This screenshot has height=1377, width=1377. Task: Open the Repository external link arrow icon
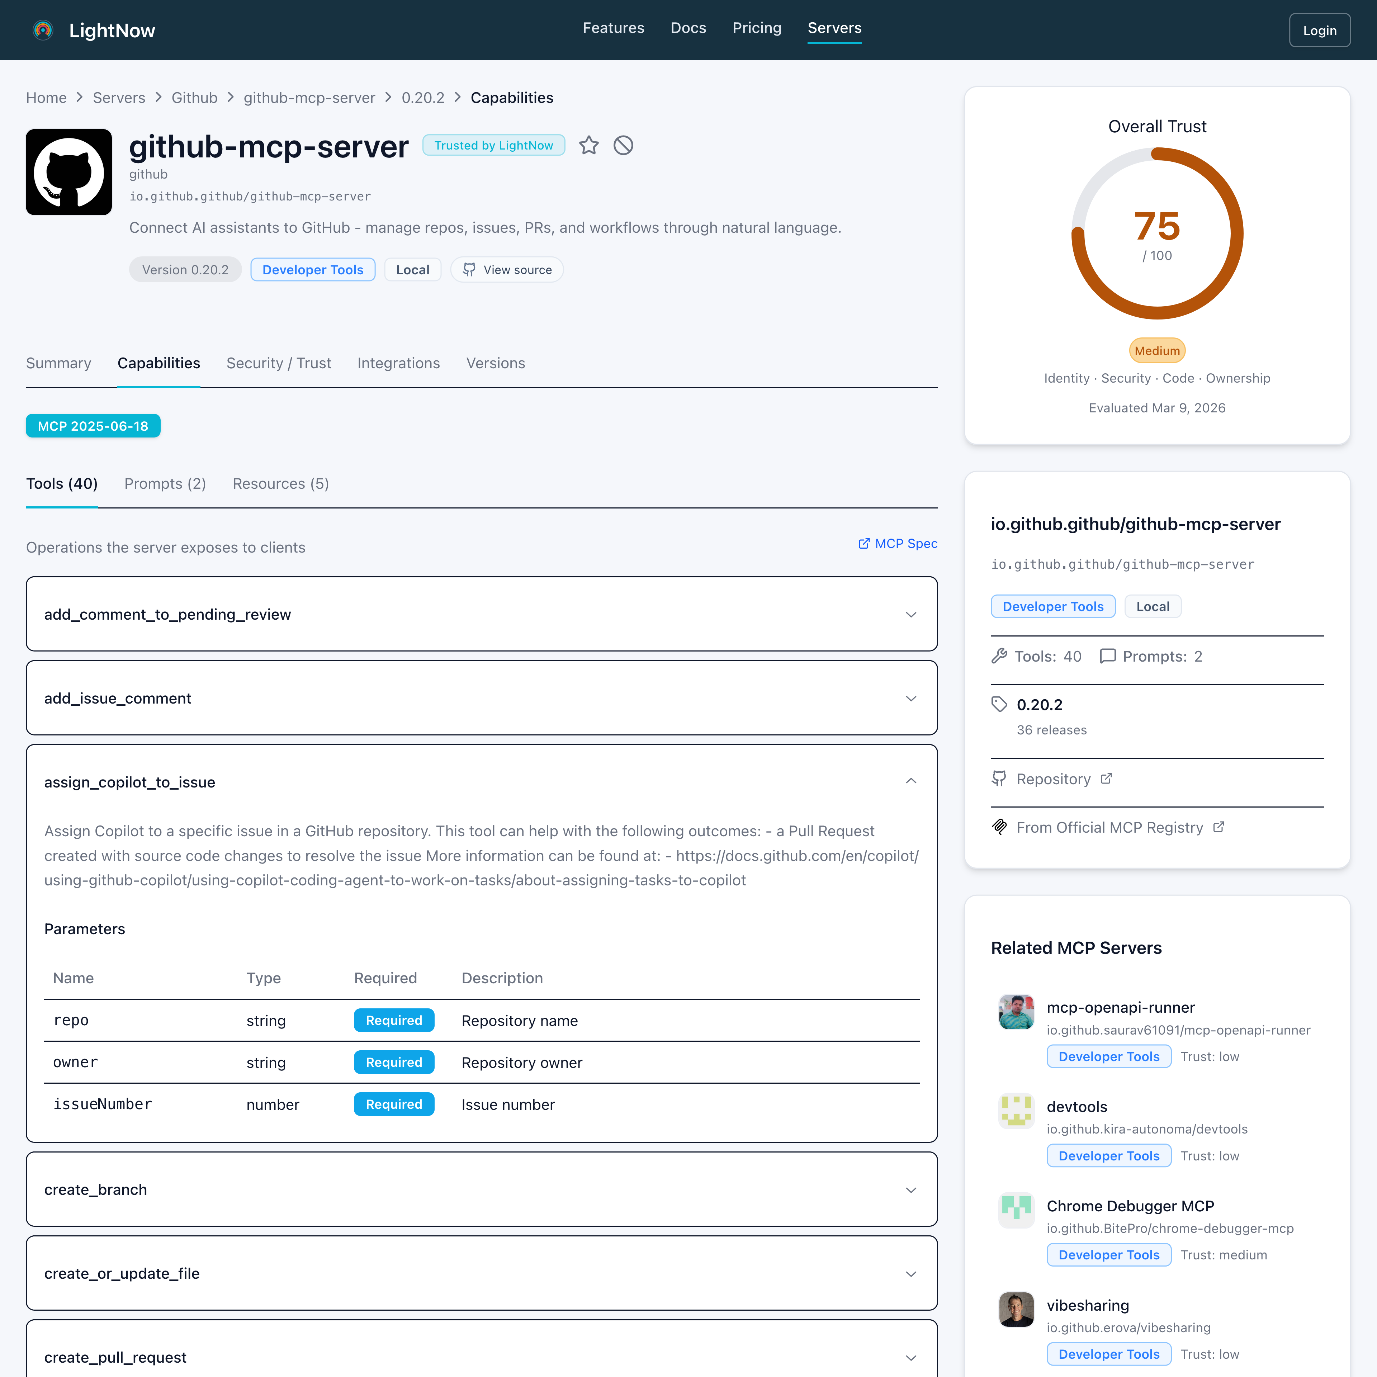[x=1106, y=778]
